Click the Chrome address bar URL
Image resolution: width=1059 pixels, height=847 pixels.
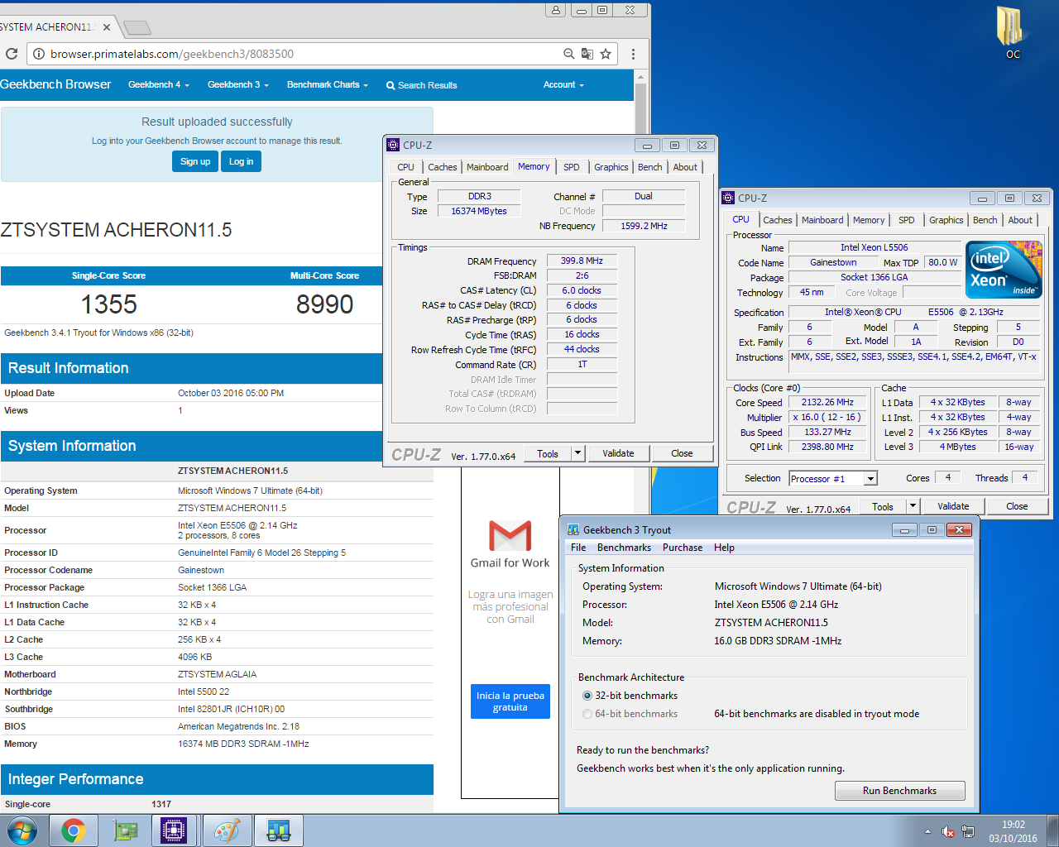click(x=172, y=54)
